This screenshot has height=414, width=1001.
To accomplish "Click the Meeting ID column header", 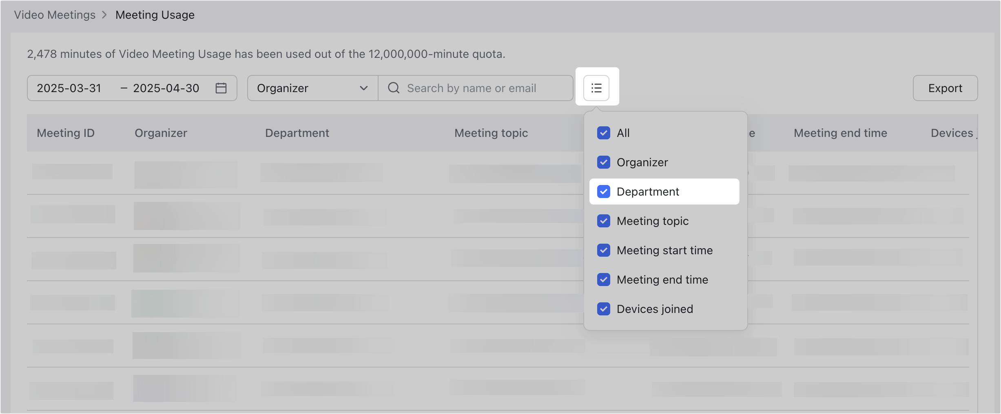I will 66,133.
